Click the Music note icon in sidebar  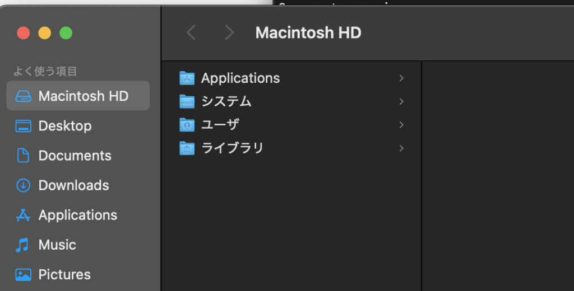pyautogui.click(x=22, y=245)
